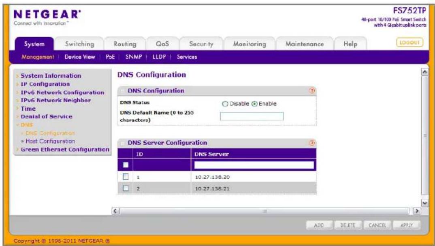Open help for DNS Server Configuration section
This screenshot has width=435, height=246.
click(x=312, y=143)
